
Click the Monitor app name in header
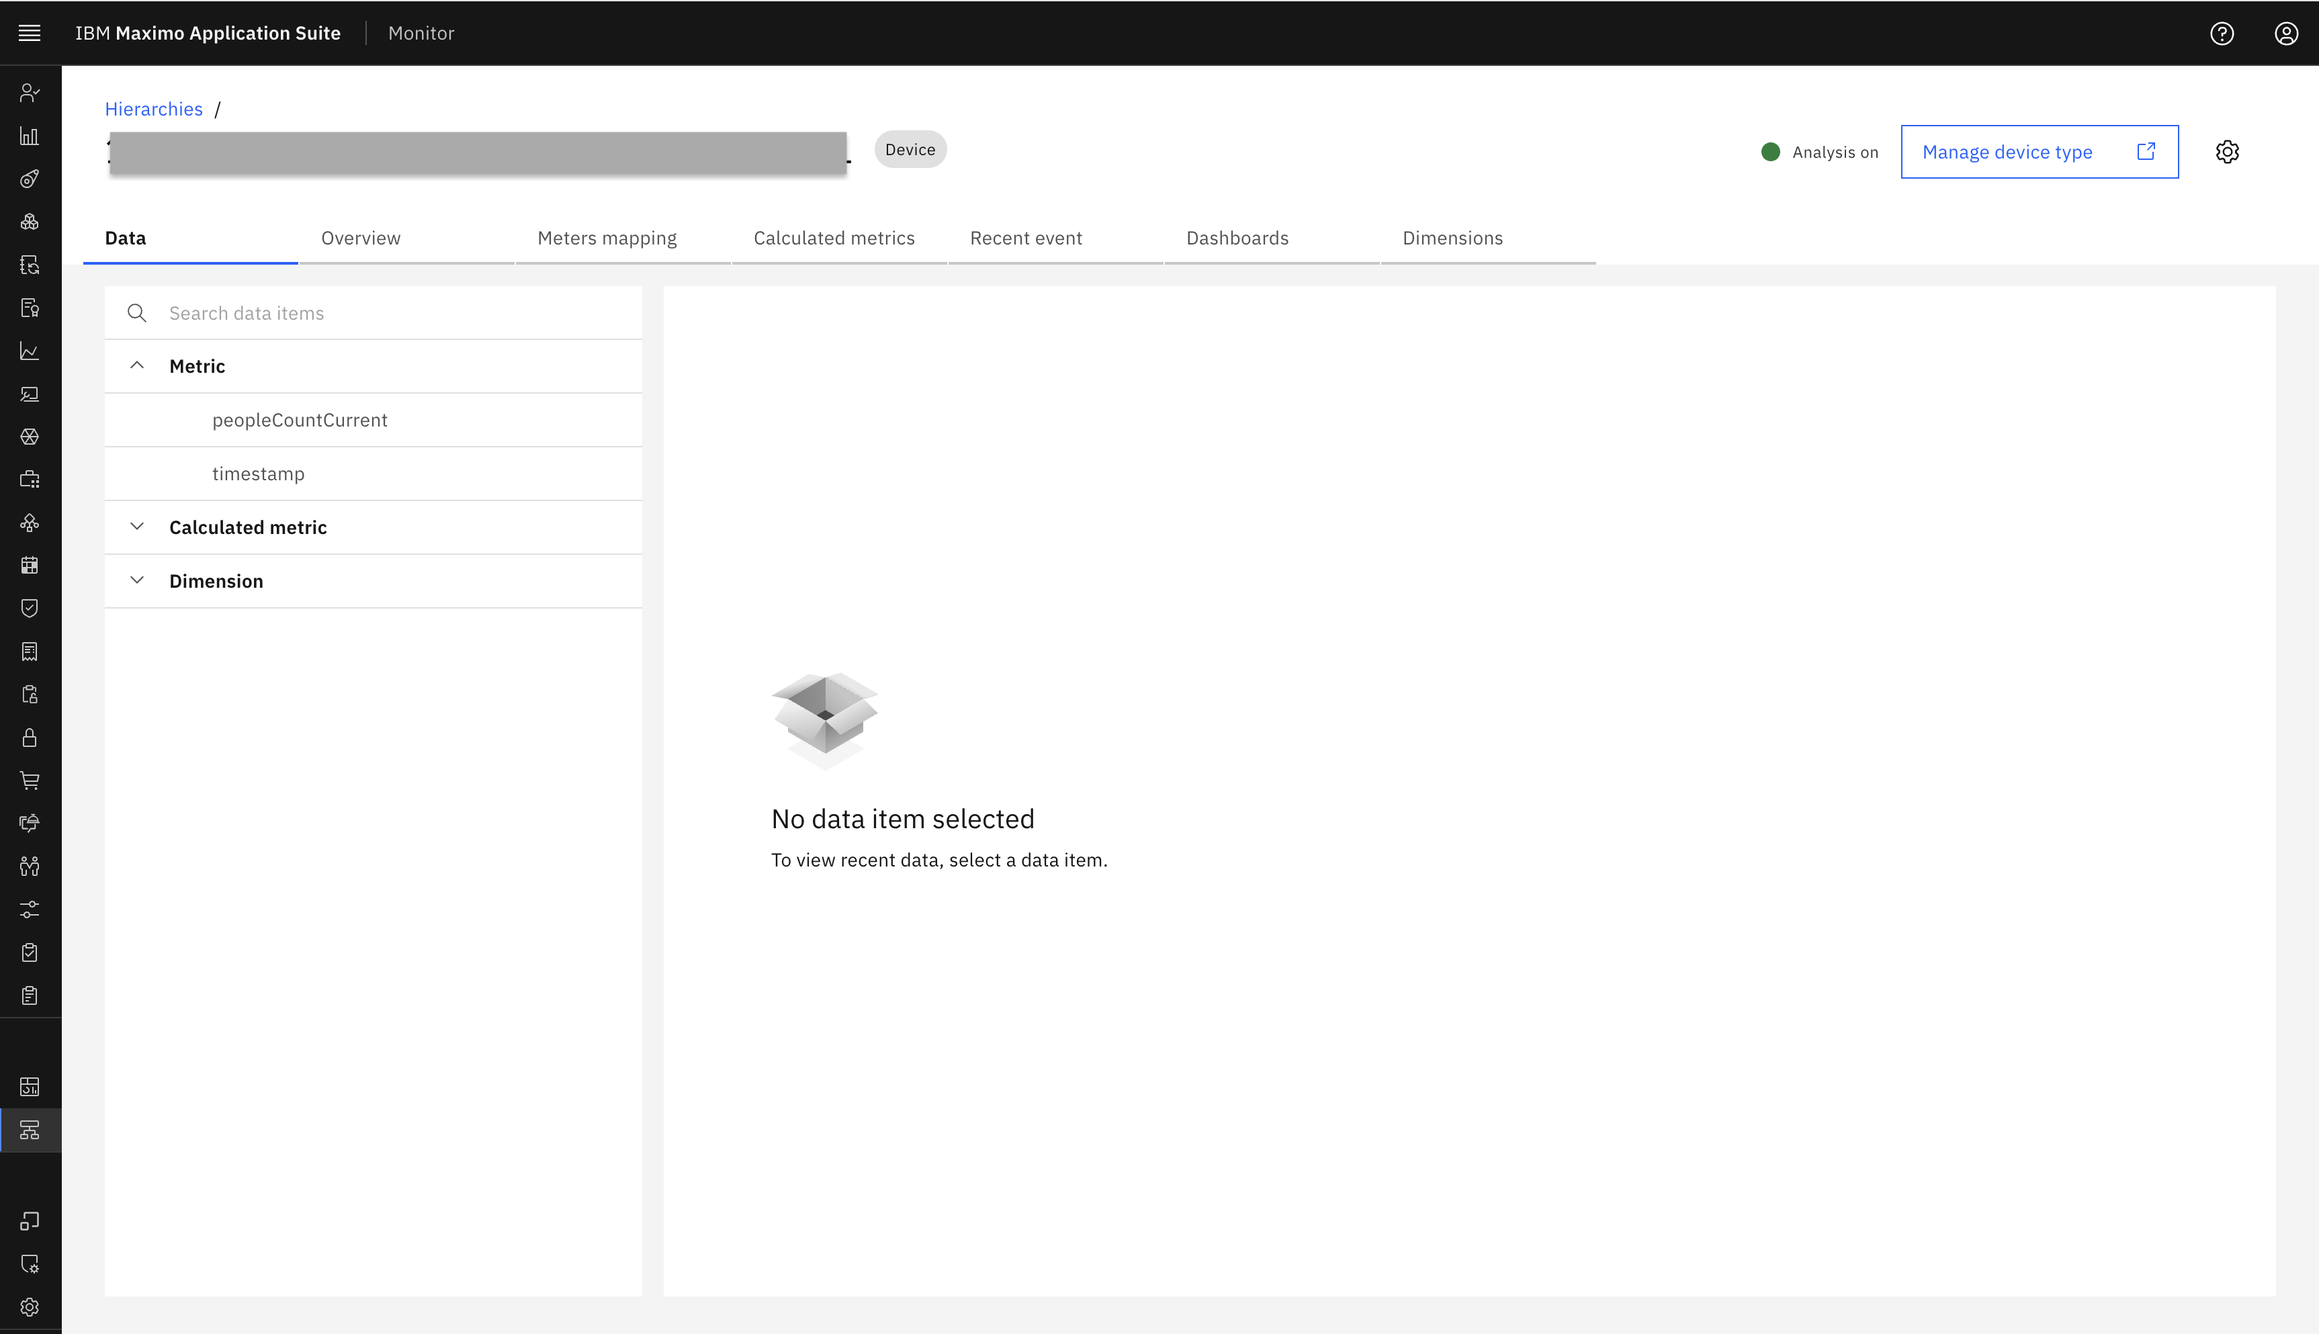[421, 33]
